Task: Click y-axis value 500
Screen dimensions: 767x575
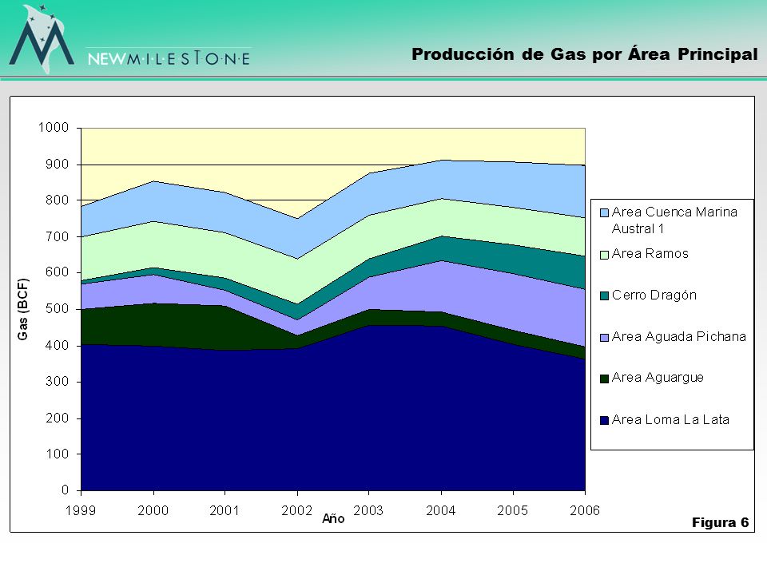Action: [58, 309]
